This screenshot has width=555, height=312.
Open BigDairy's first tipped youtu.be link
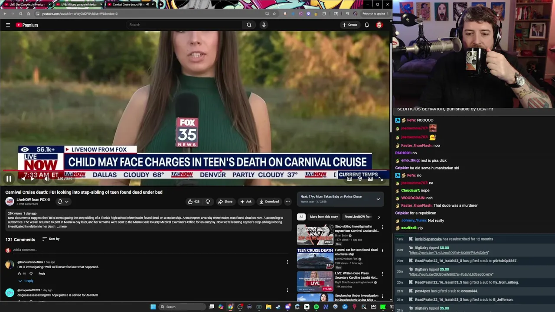(449, 253)
